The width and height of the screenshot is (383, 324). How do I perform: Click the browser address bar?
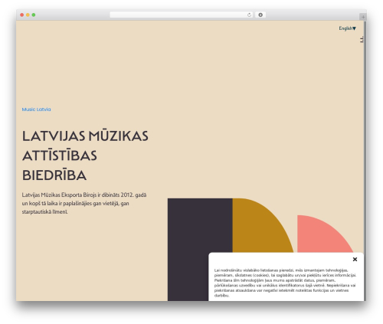coord(182,15)
